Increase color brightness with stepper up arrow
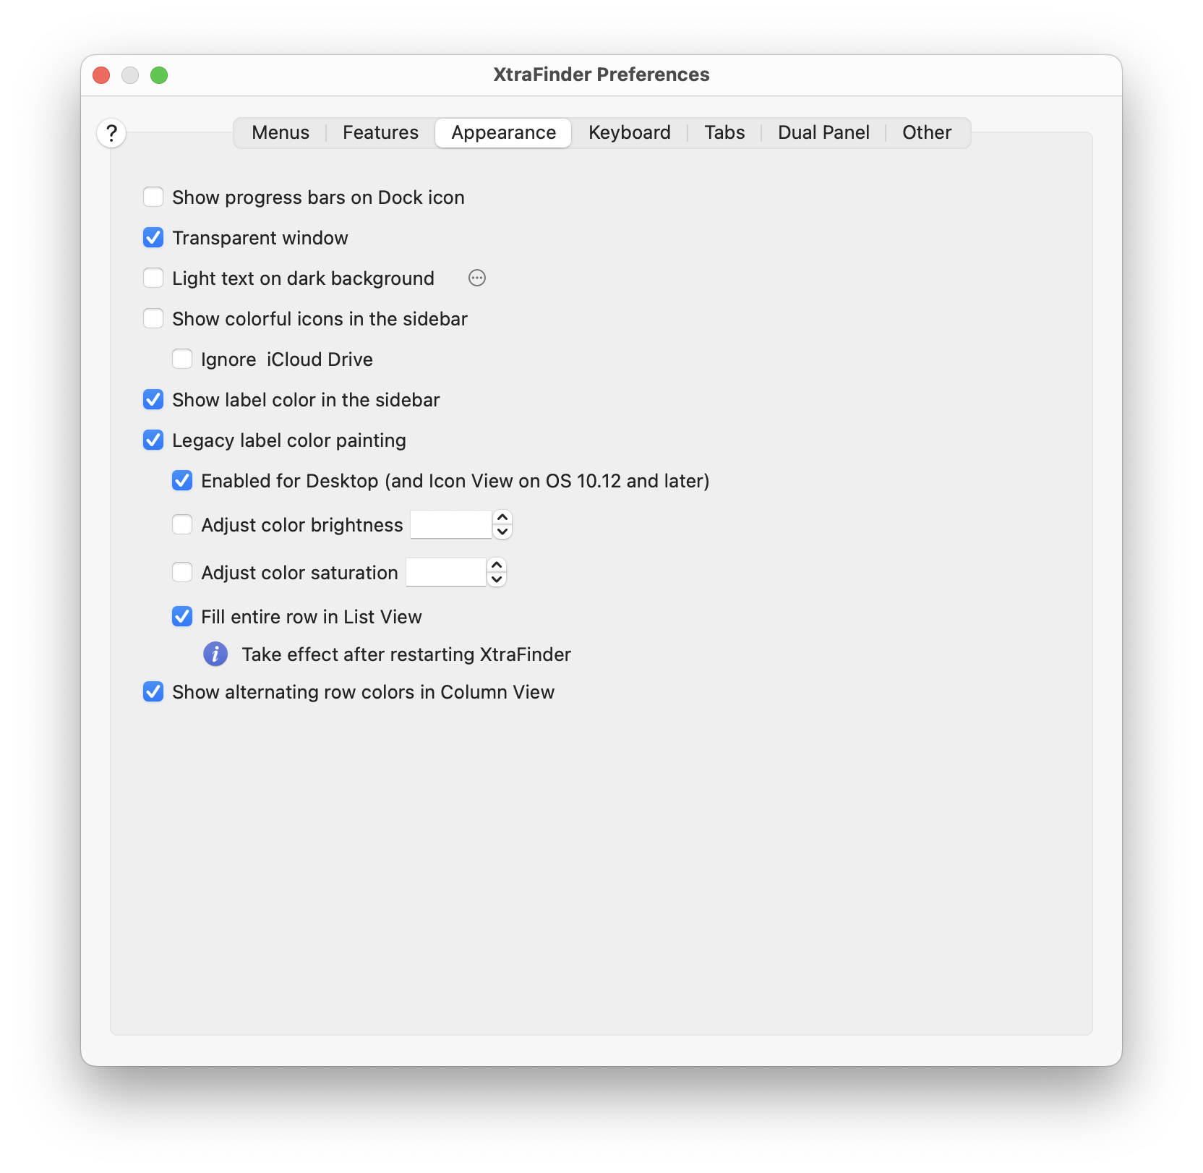The image size is (1203, 1173). click(x=502, y=518)
